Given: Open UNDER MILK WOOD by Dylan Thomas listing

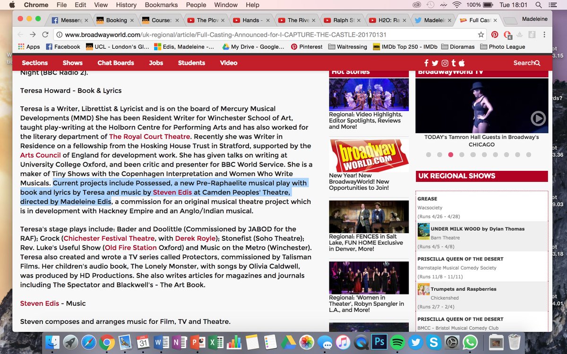Looking at the screenshot, I should 478,229.
